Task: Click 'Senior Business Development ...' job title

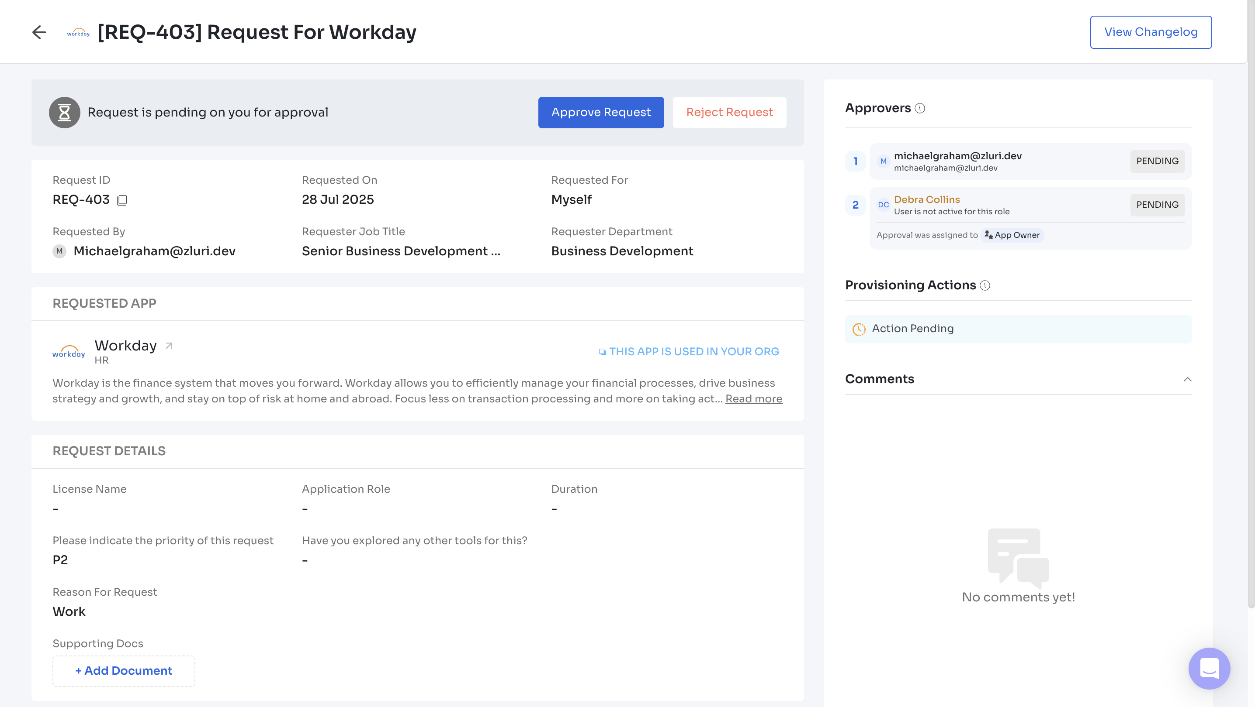Action: click(x=401, y=251)
